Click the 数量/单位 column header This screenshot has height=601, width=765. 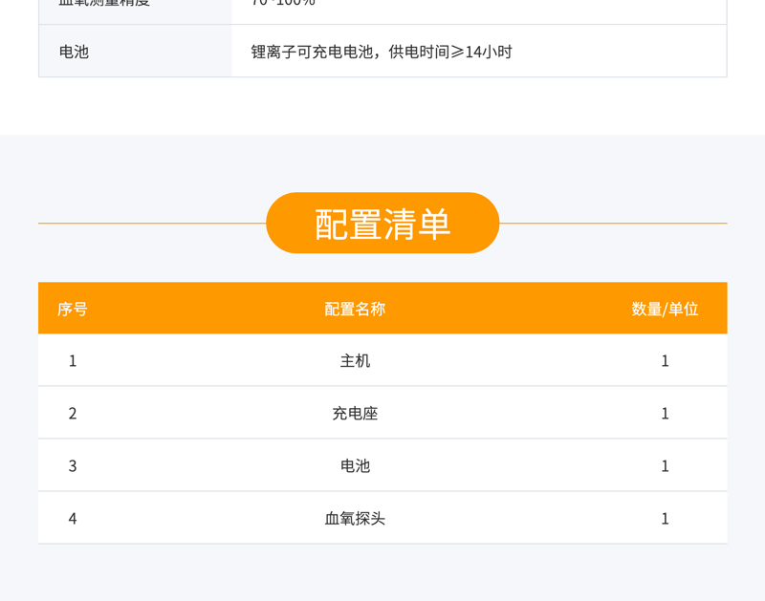[x=665, y=309]
